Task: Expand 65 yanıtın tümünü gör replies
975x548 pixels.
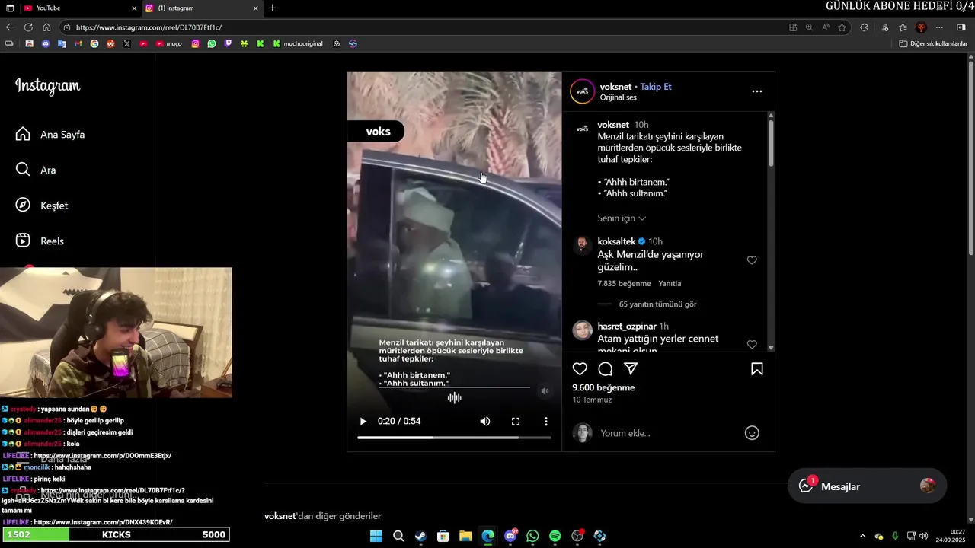Action: click(657, 304)
